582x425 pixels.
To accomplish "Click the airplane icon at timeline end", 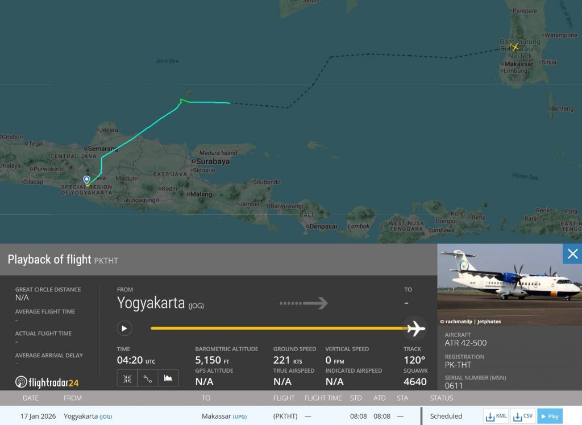I will pyautogui.click(x=417, y=328).
